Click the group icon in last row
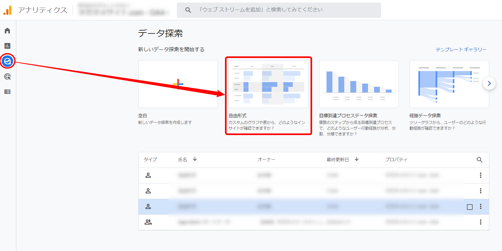The height and width of the screenshot is (251, 502). [148, 222]
